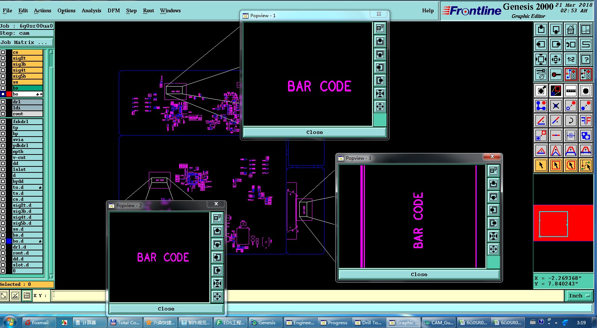Click the question mark help icon
The image size is (597, 328).
[x=586, y=59]
